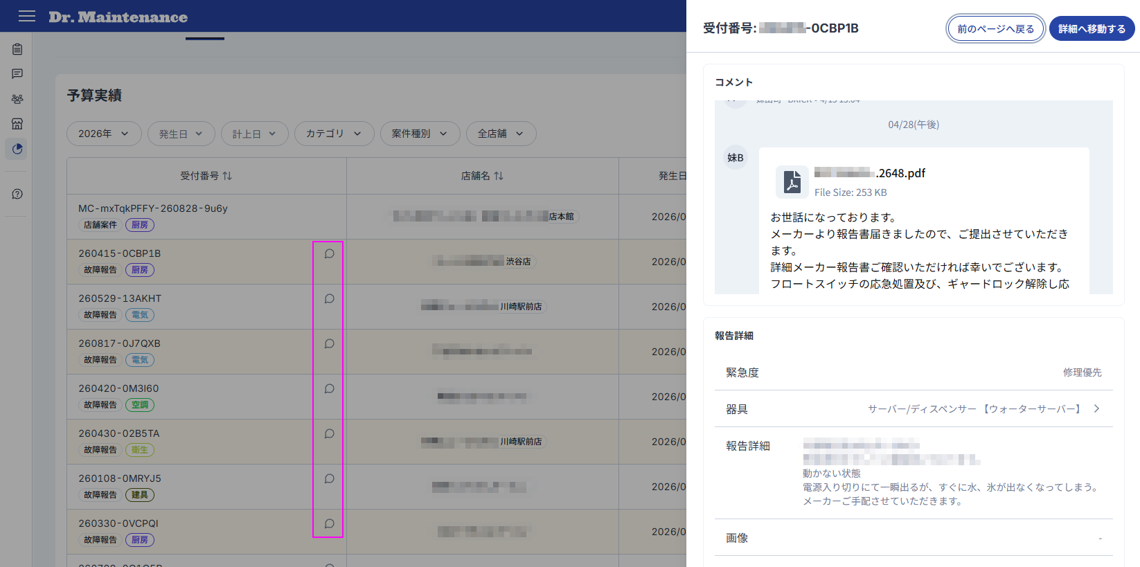Open the users group icon in sidebar
The width and height of the screenshot is (1140, 567).
click(17, 99)
